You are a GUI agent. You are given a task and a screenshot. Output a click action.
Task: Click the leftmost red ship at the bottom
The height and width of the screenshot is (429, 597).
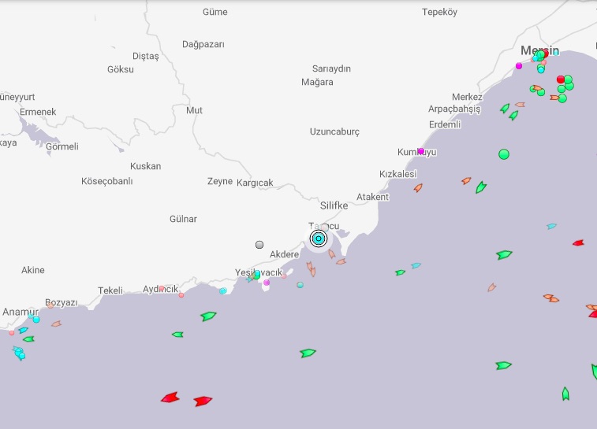click(170, 398)
